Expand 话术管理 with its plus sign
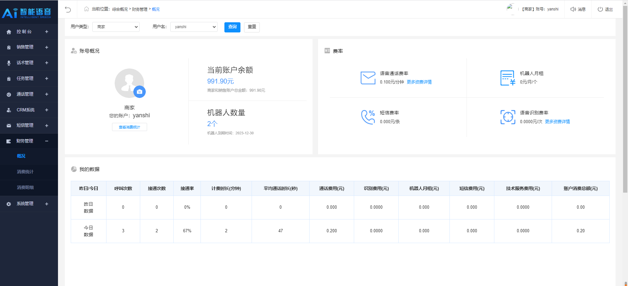This screenshot has height=286, width=628. pyautogui.click(x=47, y=63)
